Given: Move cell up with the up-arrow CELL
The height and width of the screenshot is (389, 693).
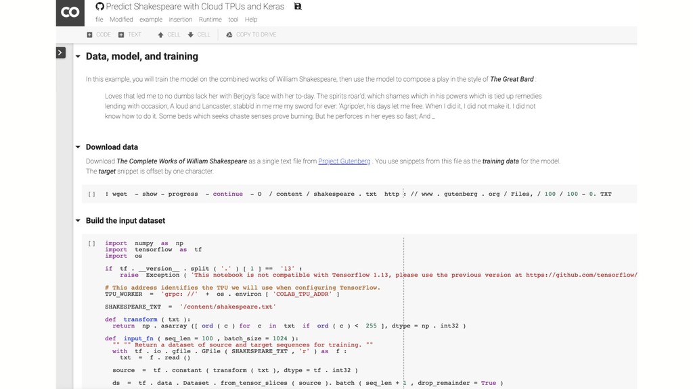Looking at the screenshot, I should (x=169, y=34).
